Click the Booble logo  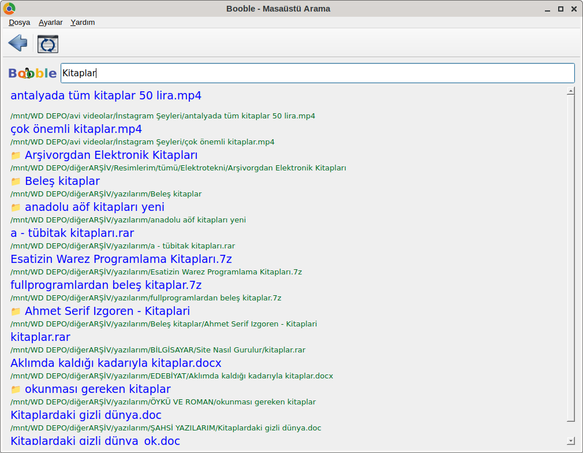32,73
